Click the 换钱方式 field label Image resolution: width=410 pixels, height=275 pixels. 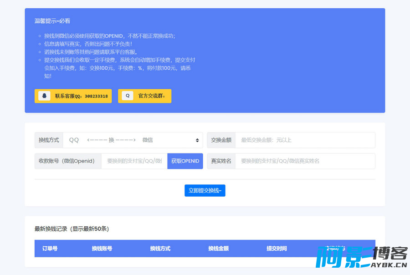pyautogui.click(x=49, y=140)
